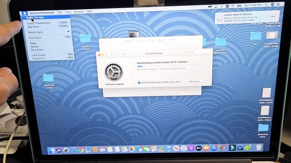The image size is (291, 163).
Task: Click the Software Update gear icon
Action: coord(114,72)
